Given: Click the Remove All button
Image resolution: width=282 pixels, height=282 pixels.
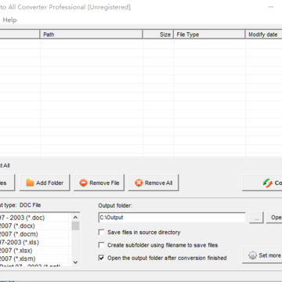Looking at the screenshot, I should click(x=154, y=183).
